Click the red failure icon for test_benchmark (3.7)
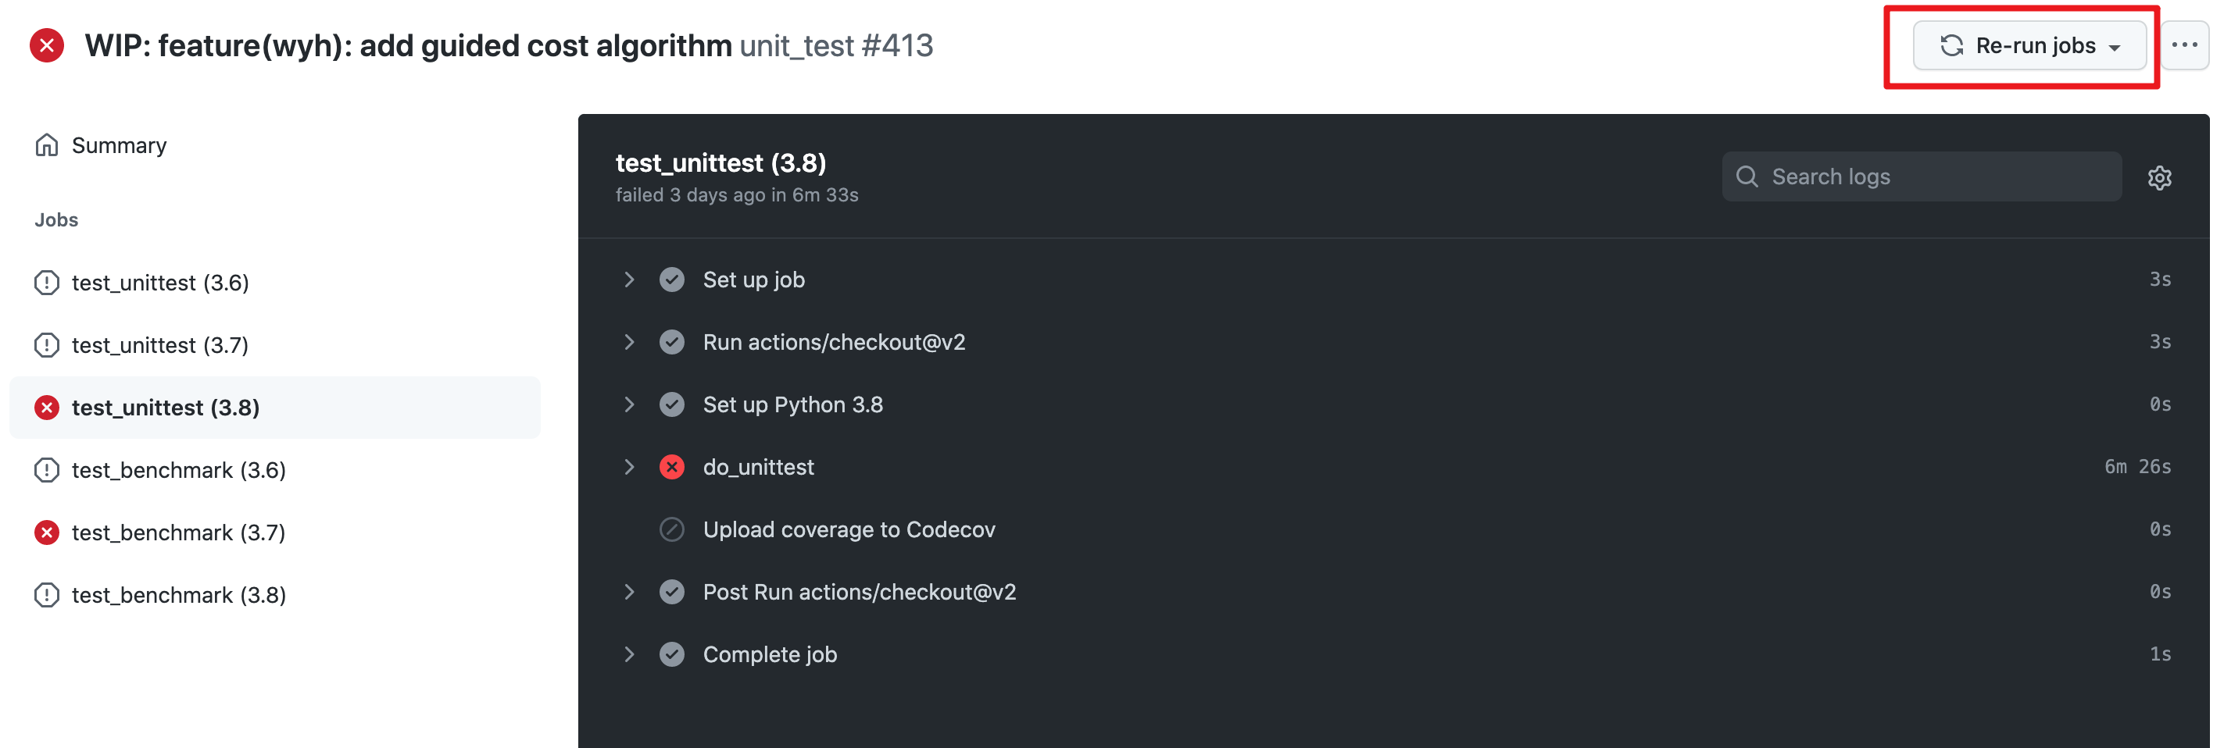Screen dimensions: 2224x748 (x=47, y=533)
